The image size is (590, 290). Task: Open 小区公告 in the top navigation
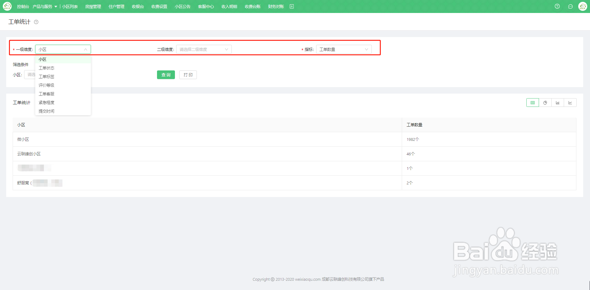(x=183, y=6)
